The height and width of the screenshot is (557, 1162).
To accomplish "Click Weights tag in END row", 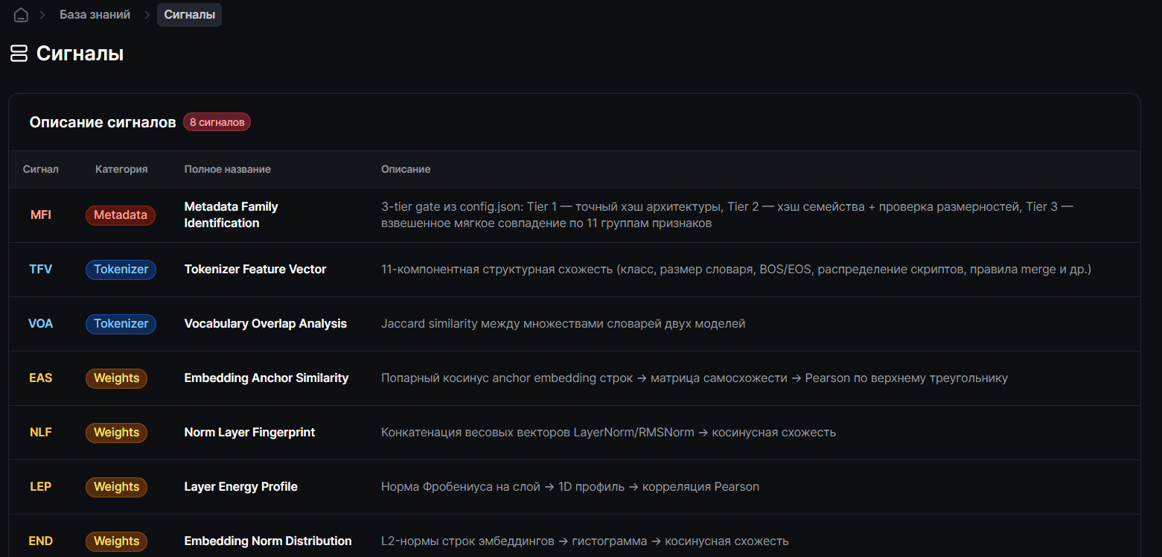I will coord(116,541).
